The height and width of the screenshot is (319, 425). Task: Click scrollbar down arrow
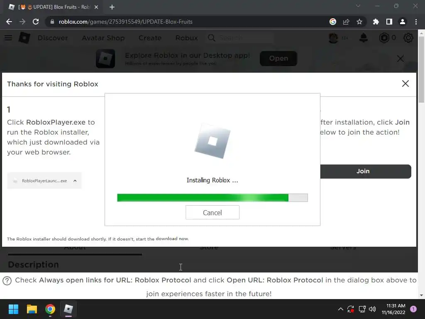[x=421, y=295]
